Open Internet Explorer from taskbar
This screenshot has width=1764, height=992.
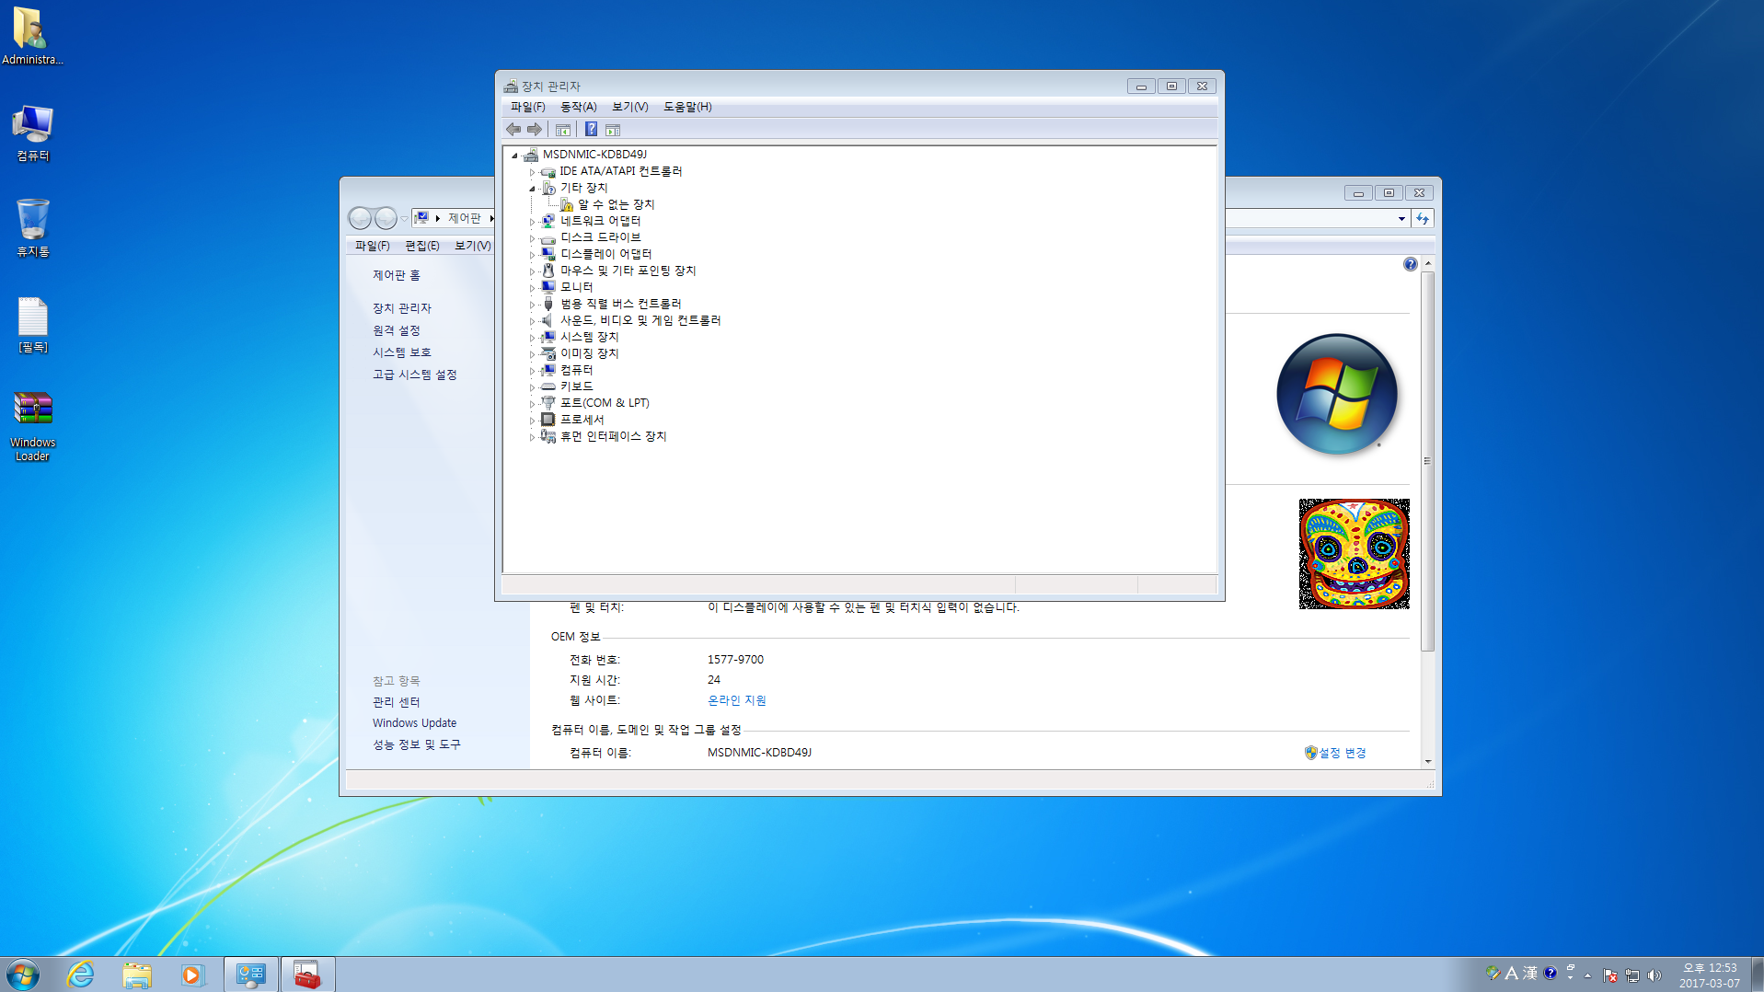tap(81, 975)
